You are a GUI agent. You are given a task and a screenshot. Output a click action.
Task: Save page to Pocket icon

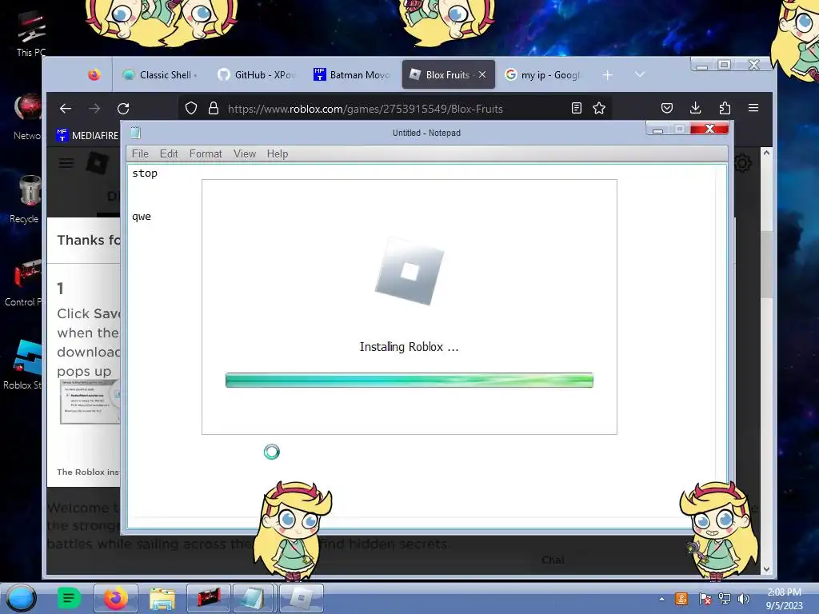coord(667,108)
